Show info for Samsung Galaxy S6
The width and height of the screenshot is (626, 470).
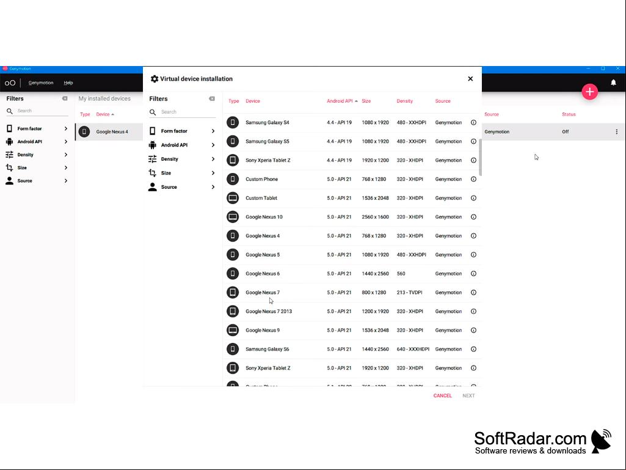coord(473,349)
